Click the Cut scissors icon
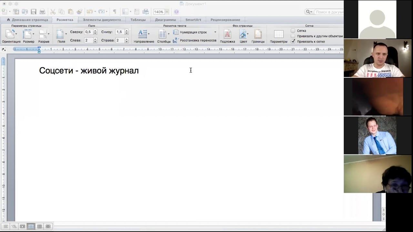413x232 pixels. click(53, 12)
